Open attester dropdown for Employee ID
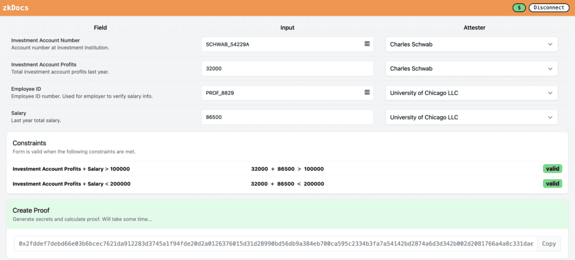Viewport: 575px width, 260px height. pyautogui.click(x=472, y=93)
